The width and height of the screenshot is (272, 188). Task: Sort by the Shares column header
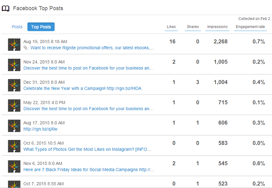(193, 27)
